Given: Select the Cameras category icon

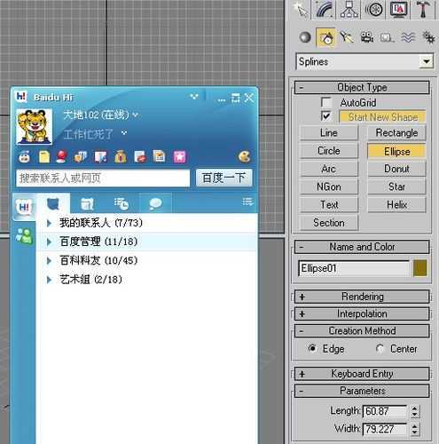Looking at the screenshot, I should pos(367,37).
